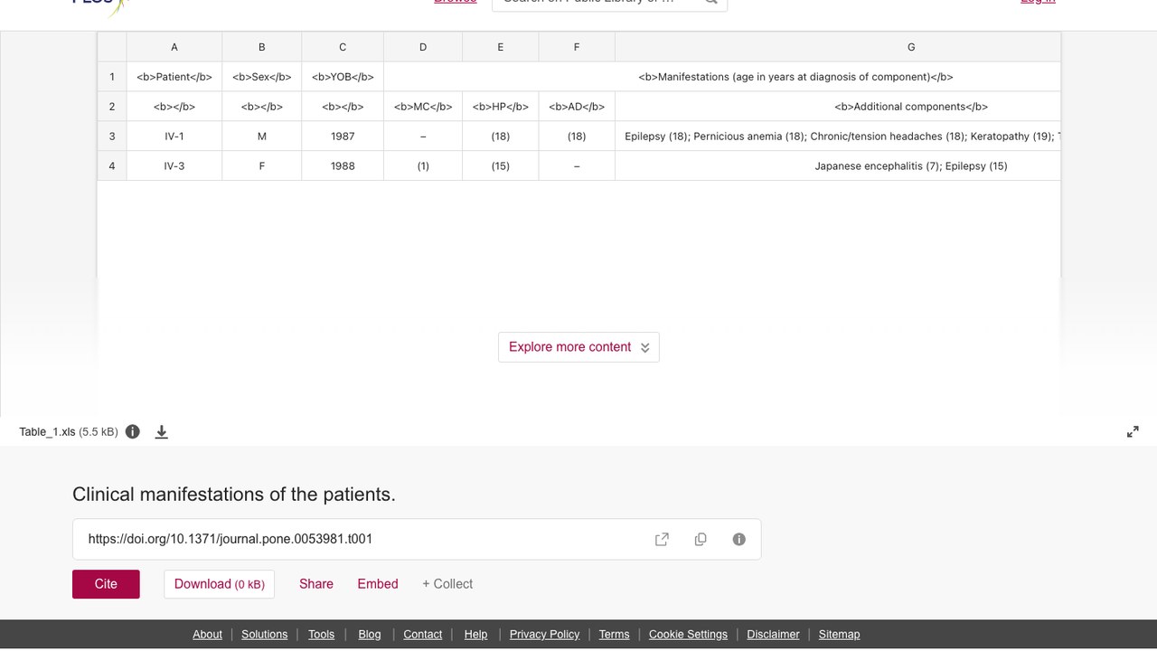
Task: Click the Cite button
Action: tap(106, 584)
